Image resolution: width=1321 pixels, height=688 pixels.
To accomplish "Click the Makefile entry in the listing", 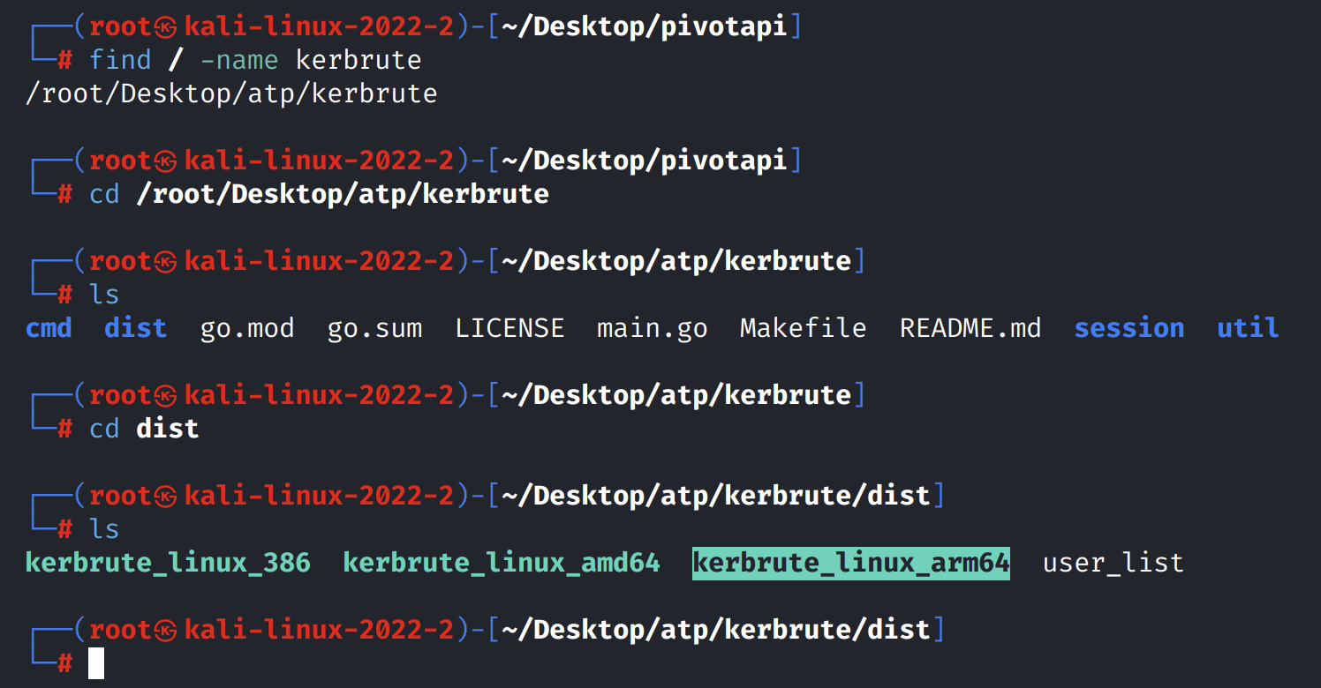I will click(803, 328).
